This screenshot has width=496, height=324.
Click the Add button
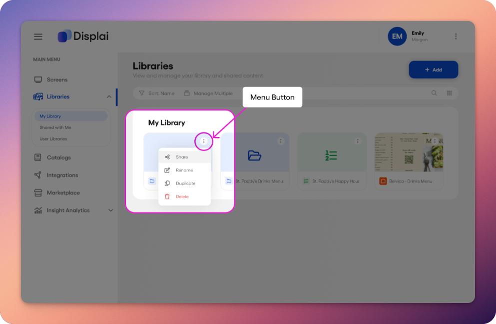(x=434, y=69)
